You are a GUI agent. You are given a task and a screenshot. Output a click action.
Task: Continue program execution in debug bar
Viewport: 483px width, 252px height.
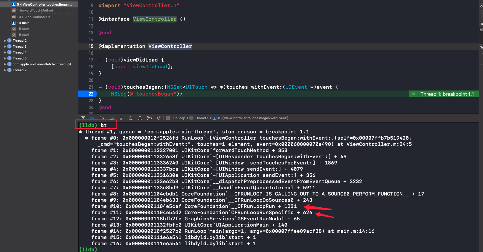tap(102, 118)
